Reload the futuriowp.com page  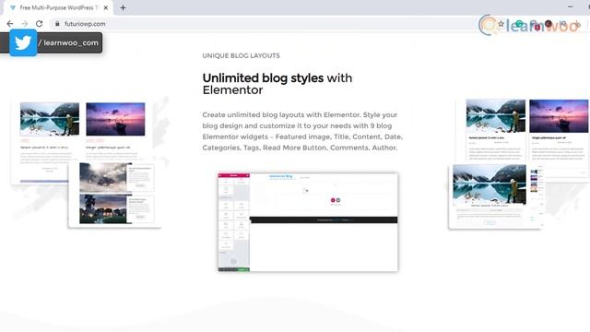(39, 23)
